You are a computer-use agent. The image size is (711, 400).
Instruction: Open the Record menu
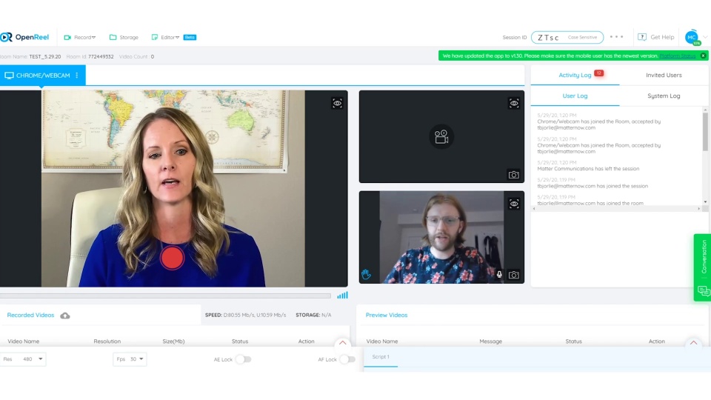coord(80,37)
